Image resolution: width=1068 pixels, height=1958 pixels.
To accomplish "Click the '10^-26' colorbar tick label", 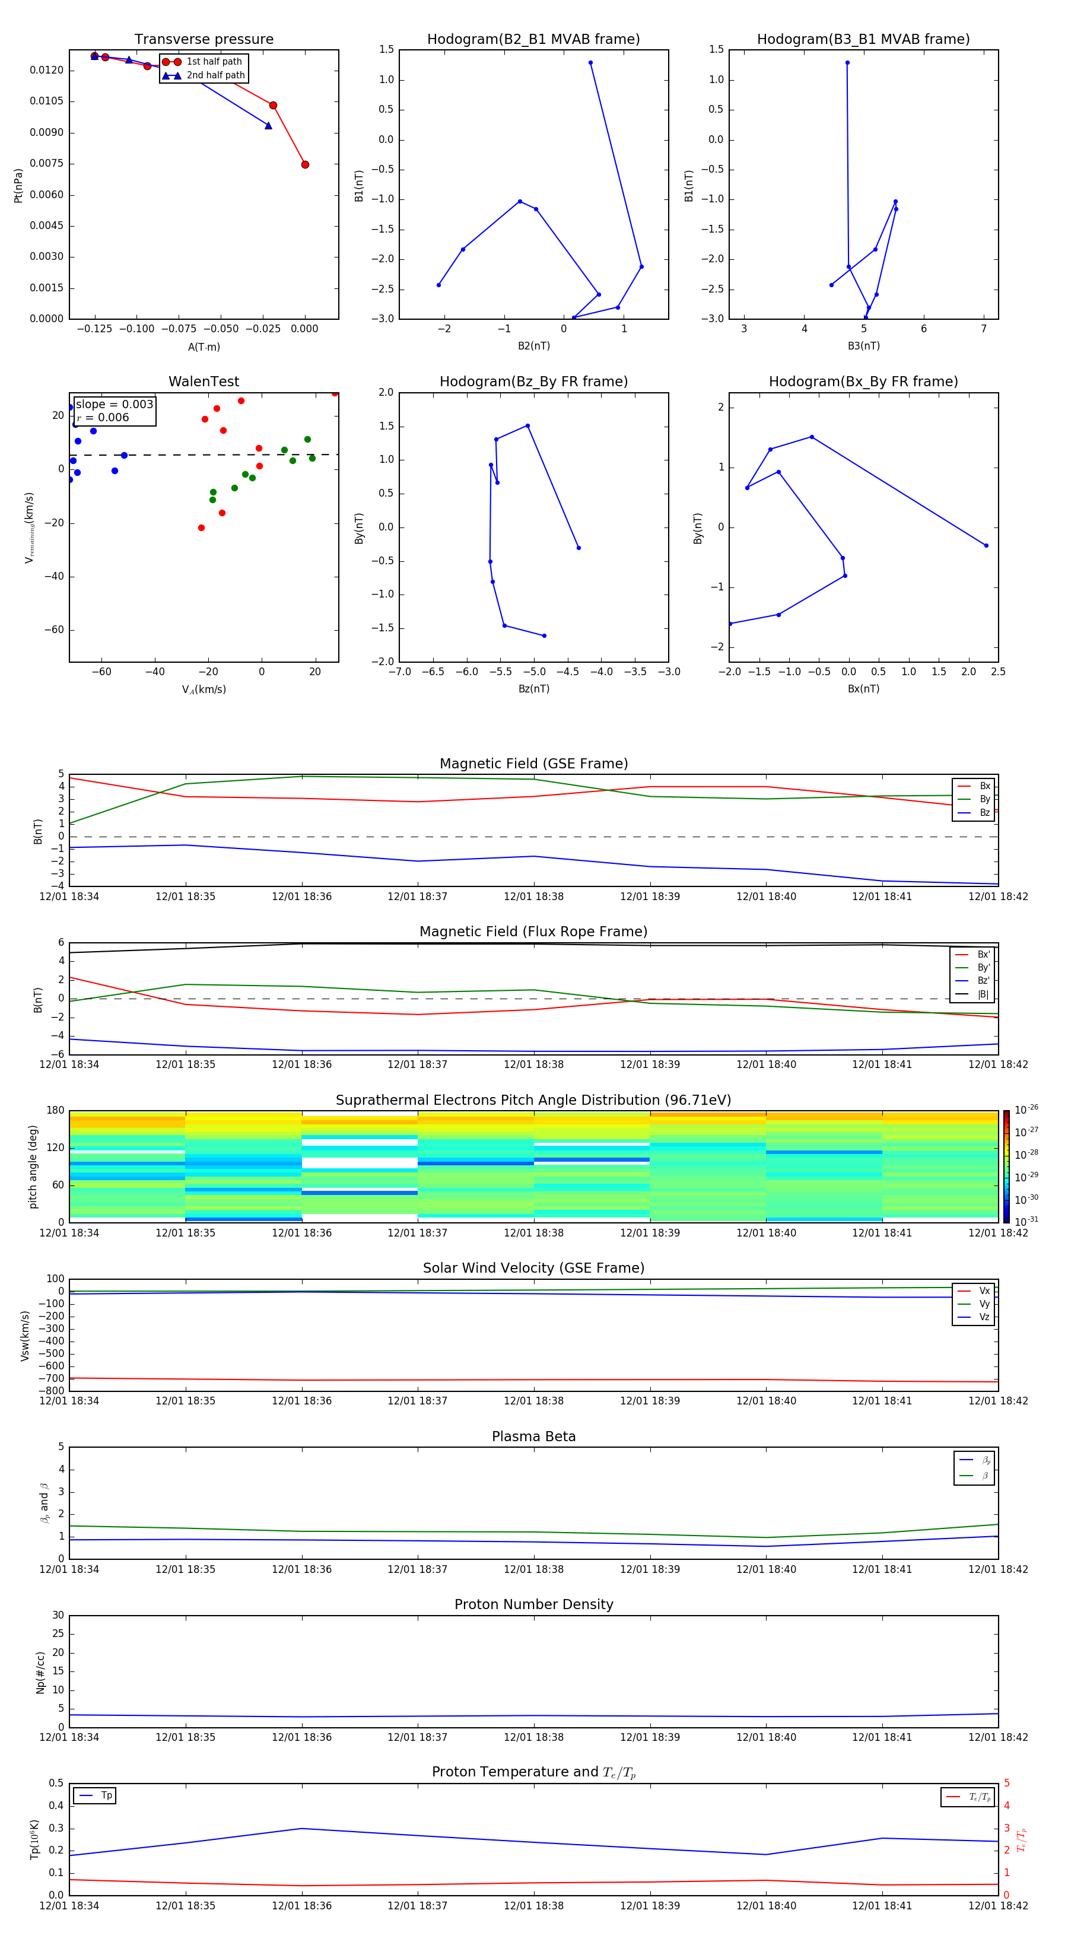I will click(x=1026, y=1110).
